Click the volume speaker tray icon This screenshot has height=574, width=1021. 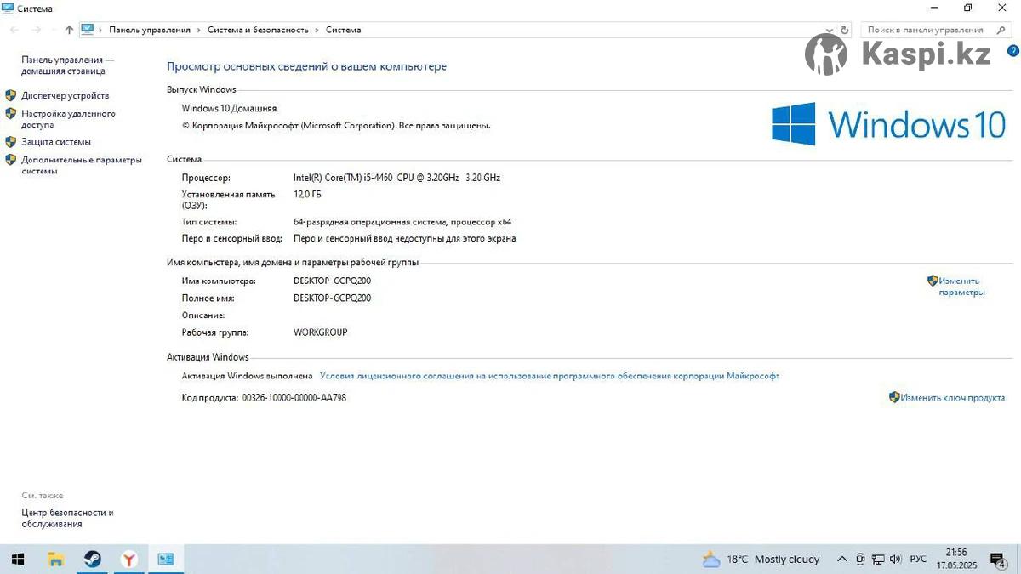point(894,560)
